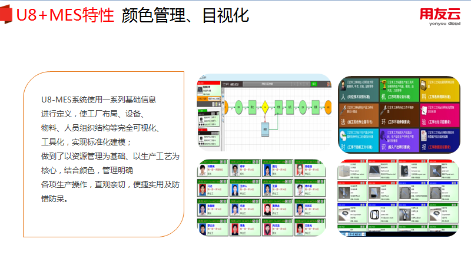Click the green button in flowchart top bar

314,84
